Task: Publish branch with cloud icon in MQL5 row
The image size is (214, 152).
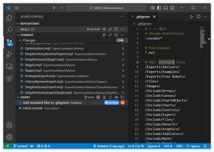Action: coord(104,29)
